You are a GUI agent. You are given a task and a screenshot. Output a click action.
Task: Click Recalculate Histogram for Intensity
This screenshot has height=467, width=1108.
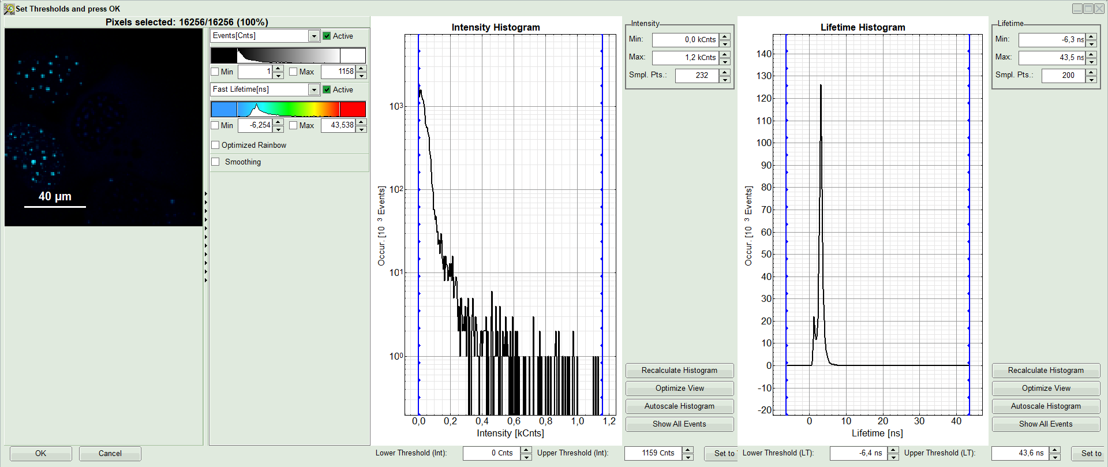click(679, 371)
